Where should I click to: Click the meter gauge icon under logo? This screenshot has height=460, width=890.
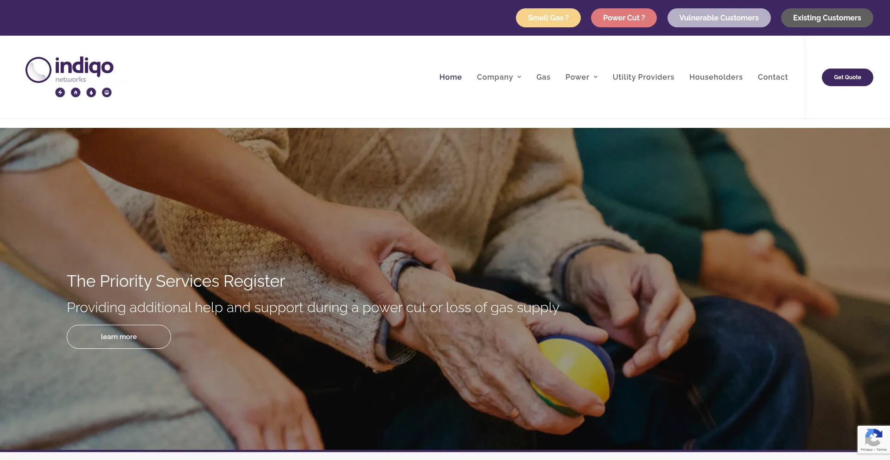click(x=107, y=93)
